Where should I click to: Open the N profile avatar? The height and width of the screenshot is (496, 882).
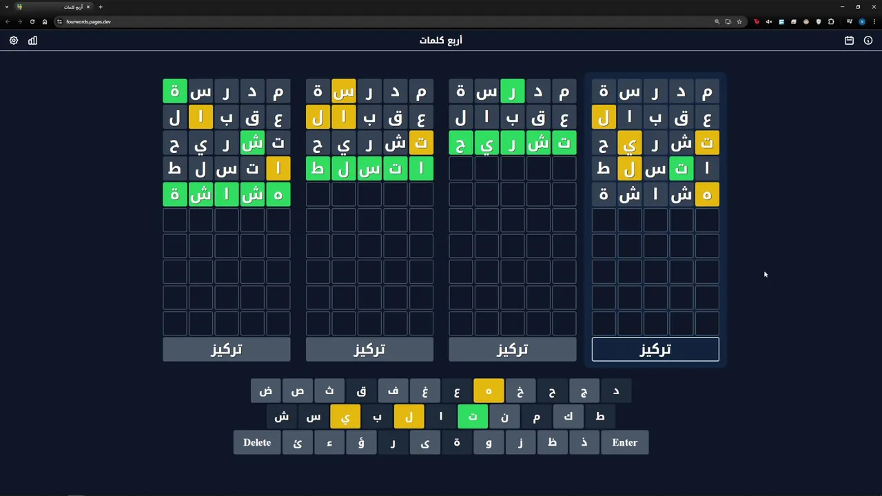click(861, 21)
